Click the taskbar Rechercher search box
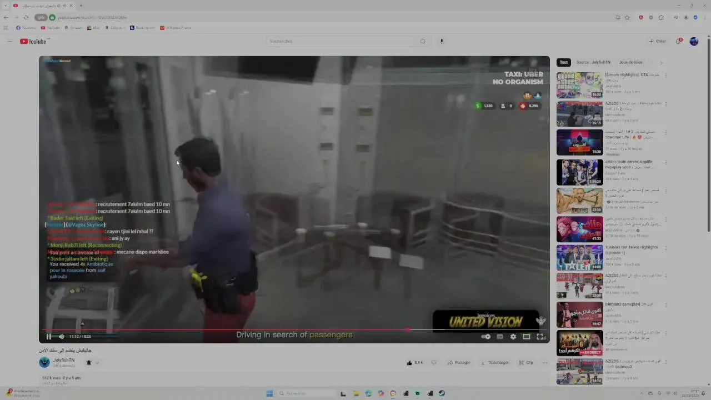The image size is (711, 400). click(x=306, y=393)
